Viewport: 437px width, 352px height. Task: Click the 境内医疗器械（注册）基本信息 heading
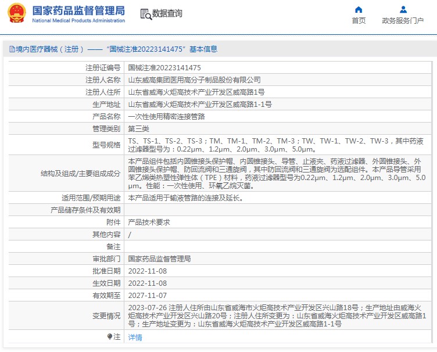click(116, 49)
